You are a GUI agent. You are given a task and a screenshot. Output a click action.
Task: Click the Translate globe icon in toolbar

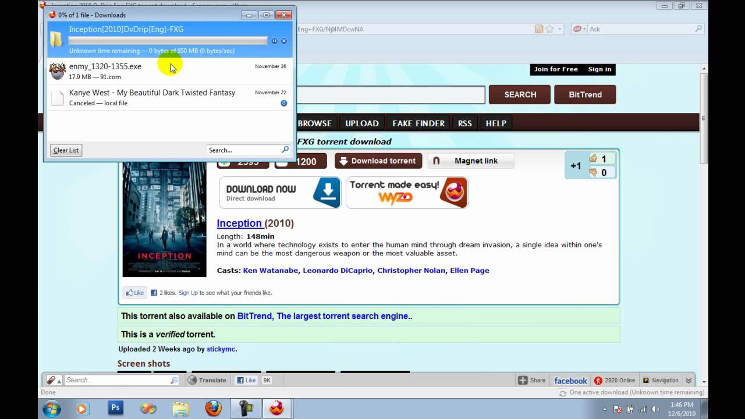coord(193,380)
